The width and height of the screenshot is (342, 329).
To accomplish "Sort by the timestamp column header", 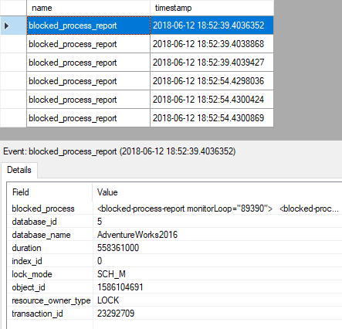I will 212,8.
